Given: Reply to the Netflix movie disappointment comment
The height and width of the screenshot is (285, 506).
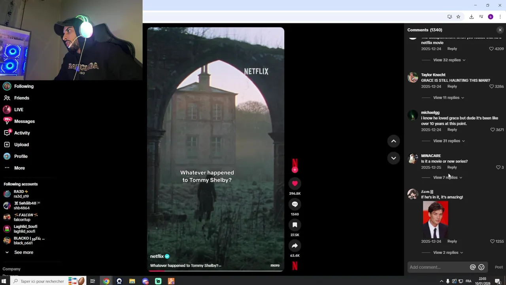Looking at the screenshot, I should (452, 49).
